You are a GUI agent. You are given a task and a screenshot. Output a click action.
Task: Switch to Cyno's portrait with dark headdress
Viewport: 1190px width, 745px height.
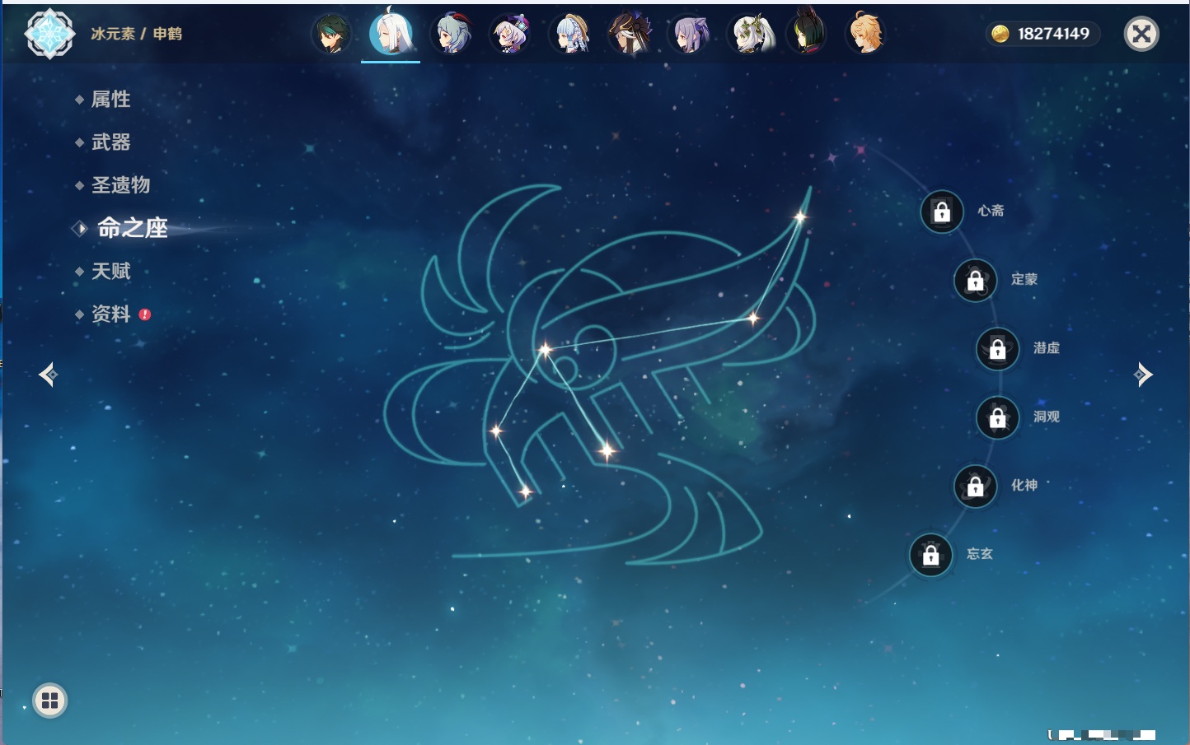point(630,34)
